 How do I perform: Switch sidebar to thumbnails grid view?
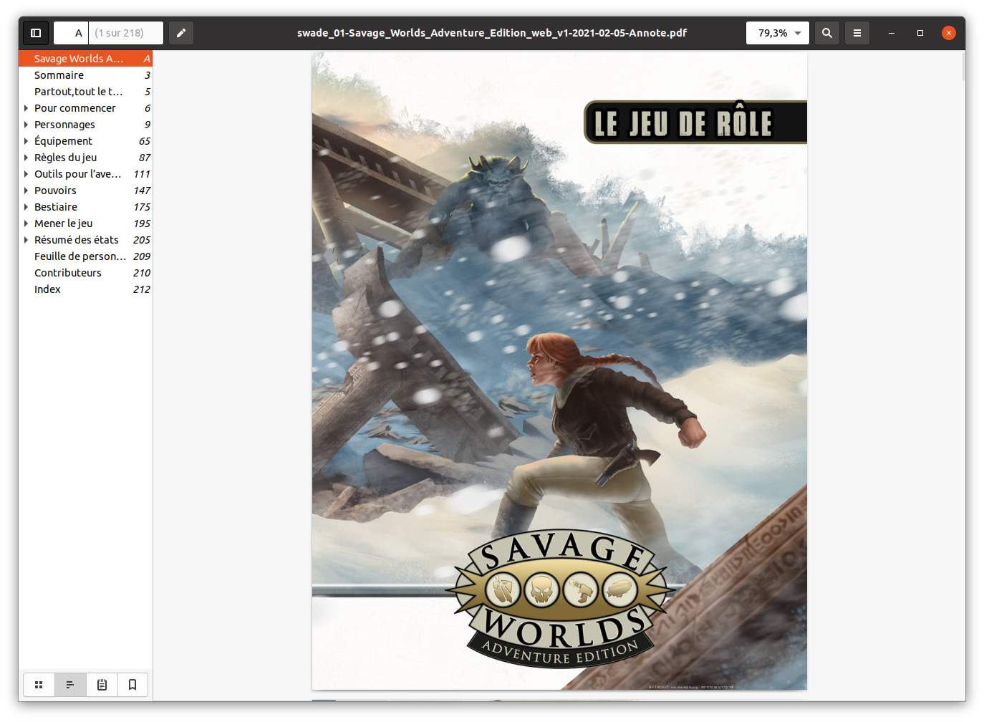(39, 685)
